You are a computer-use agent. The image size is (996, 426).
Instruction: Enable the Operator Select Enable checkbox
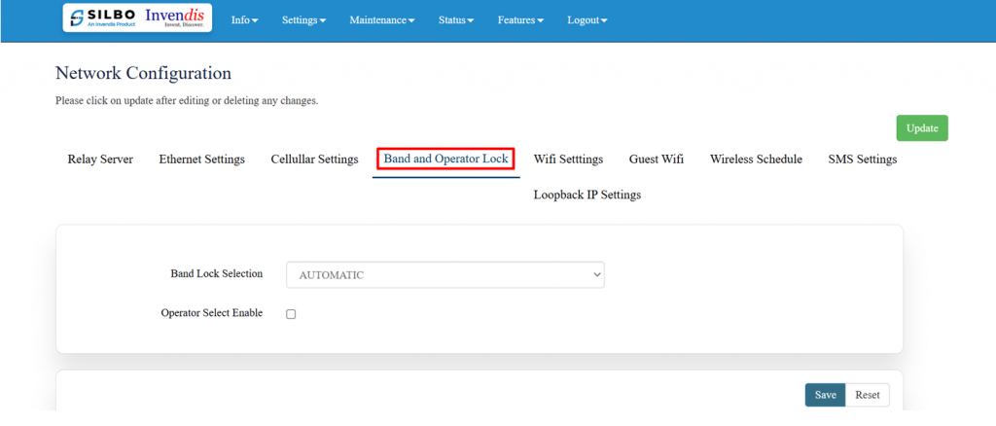coord(291,314)
